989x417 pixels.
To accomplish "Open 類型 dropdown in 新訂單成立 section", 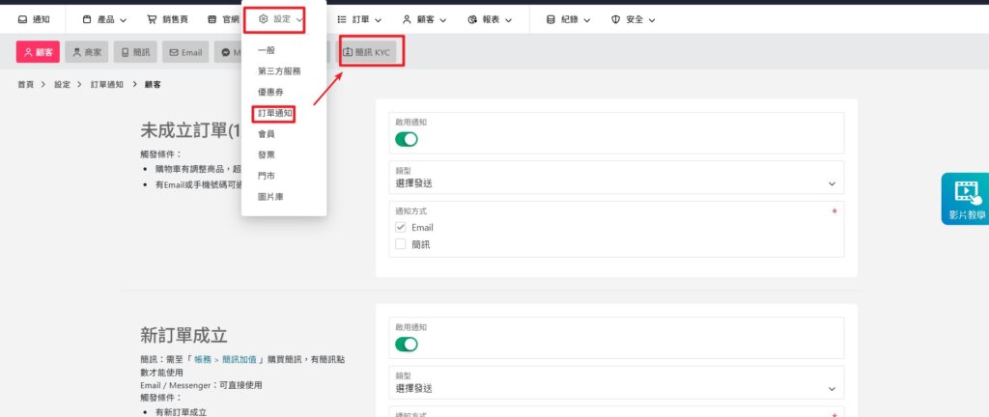I will click(615, 387).
